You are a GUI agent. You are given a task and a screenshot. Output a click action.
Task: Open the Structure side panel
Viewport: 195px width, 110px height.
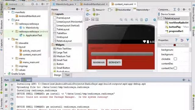coord(2,28)
